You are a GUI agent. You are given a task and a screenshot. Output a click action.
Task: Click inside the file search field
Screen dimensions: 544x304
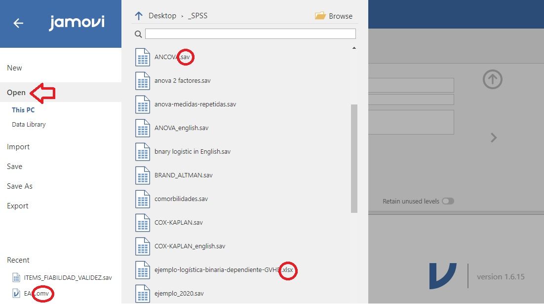[249, 33]
